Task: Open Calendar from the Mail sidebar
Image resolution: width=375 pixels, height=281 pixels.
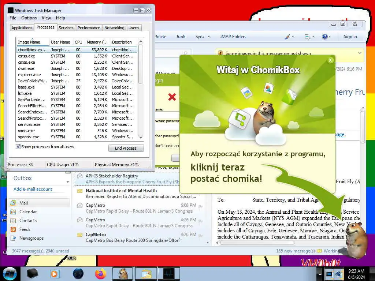Action: (28, 212)
